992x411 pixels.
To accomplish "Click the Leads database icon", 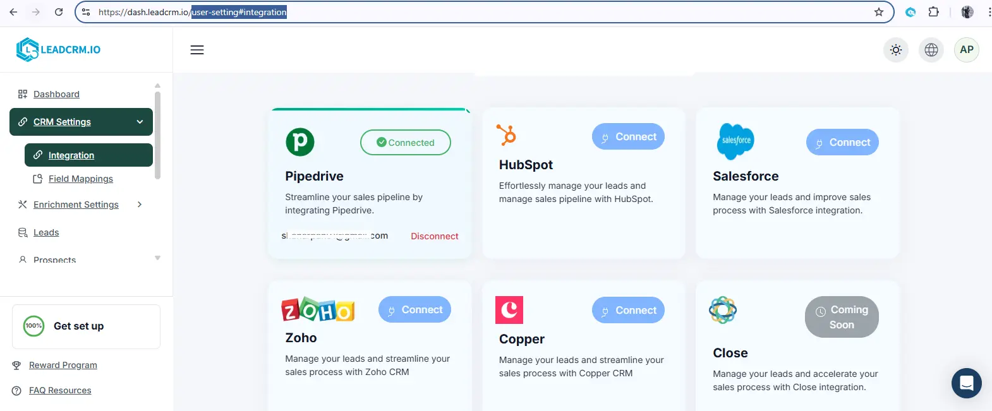I will [x=23, y=232].
